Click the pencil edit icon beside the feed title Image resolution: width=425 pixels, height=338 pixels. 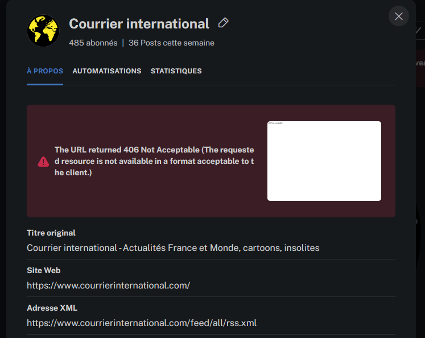click(224, 23)
